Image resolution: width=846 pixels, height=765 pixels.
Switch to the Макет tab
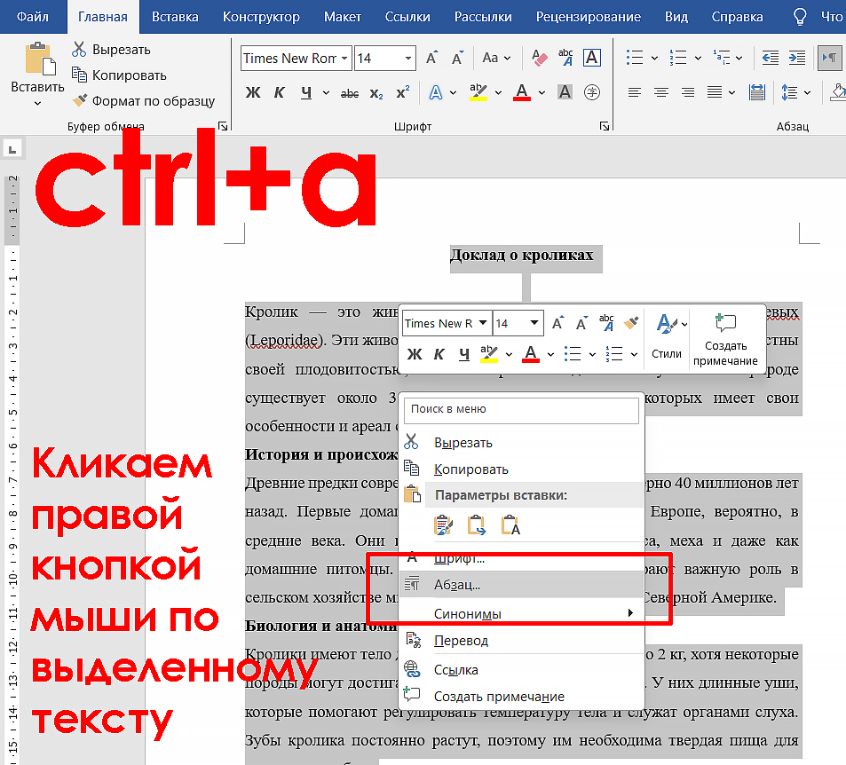(342, 17)
